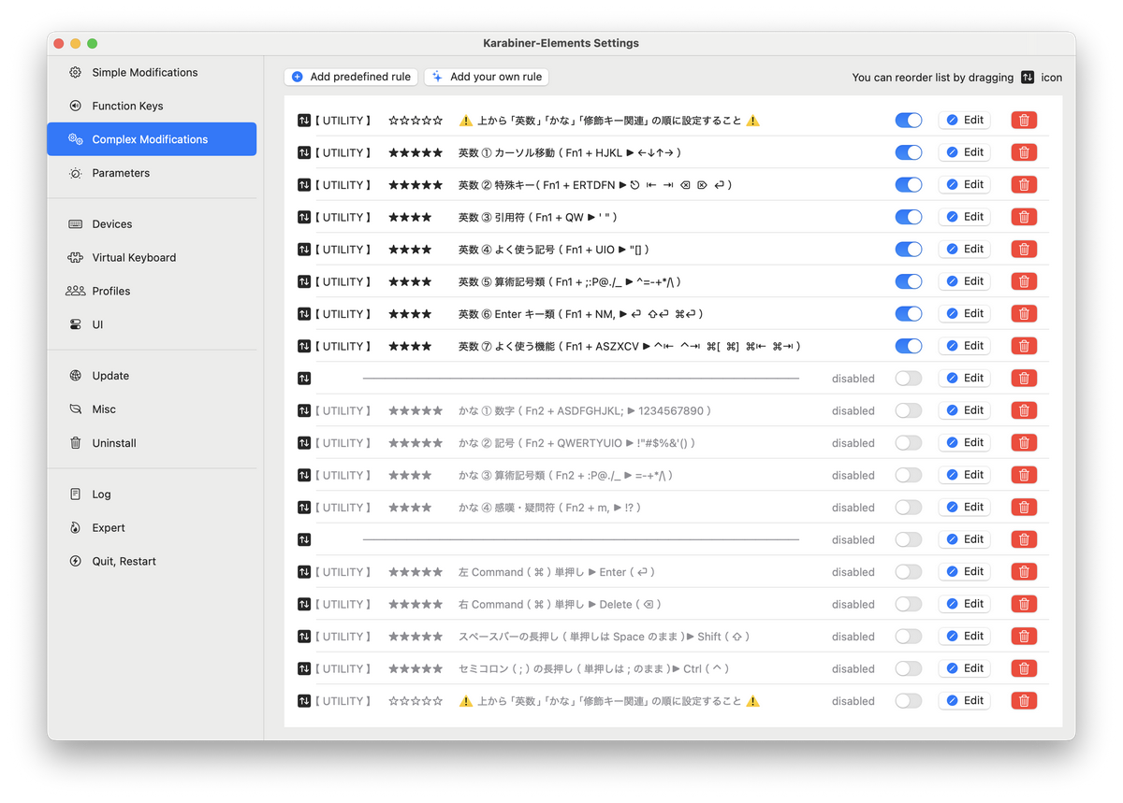The width and height of the screenshot is (1123, 803).
Task: Click the UI toggle icon in sidebar
Action: coord(76,324)
